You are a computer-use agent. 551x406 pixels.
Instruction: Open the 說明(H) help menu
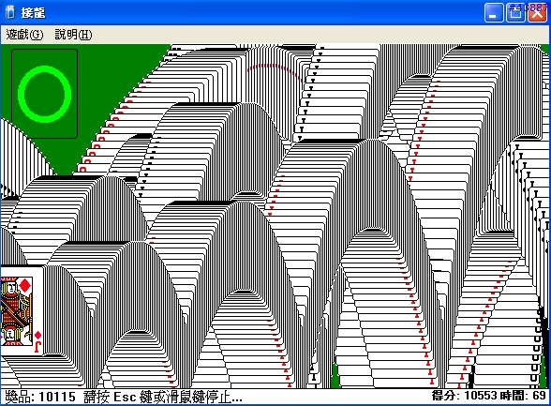coord(73,35)
